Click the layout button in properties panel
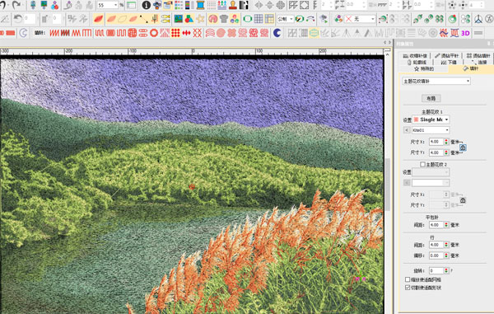 (431, 98)
